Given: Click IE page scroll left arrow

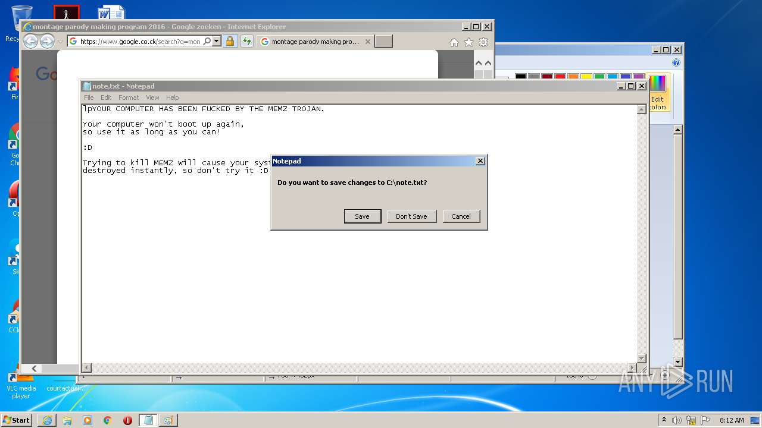Looking at the screenshot, I should [34, 369].
